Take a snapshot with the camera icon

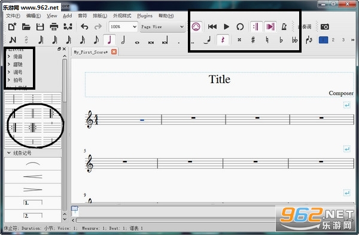pos(325,27)
